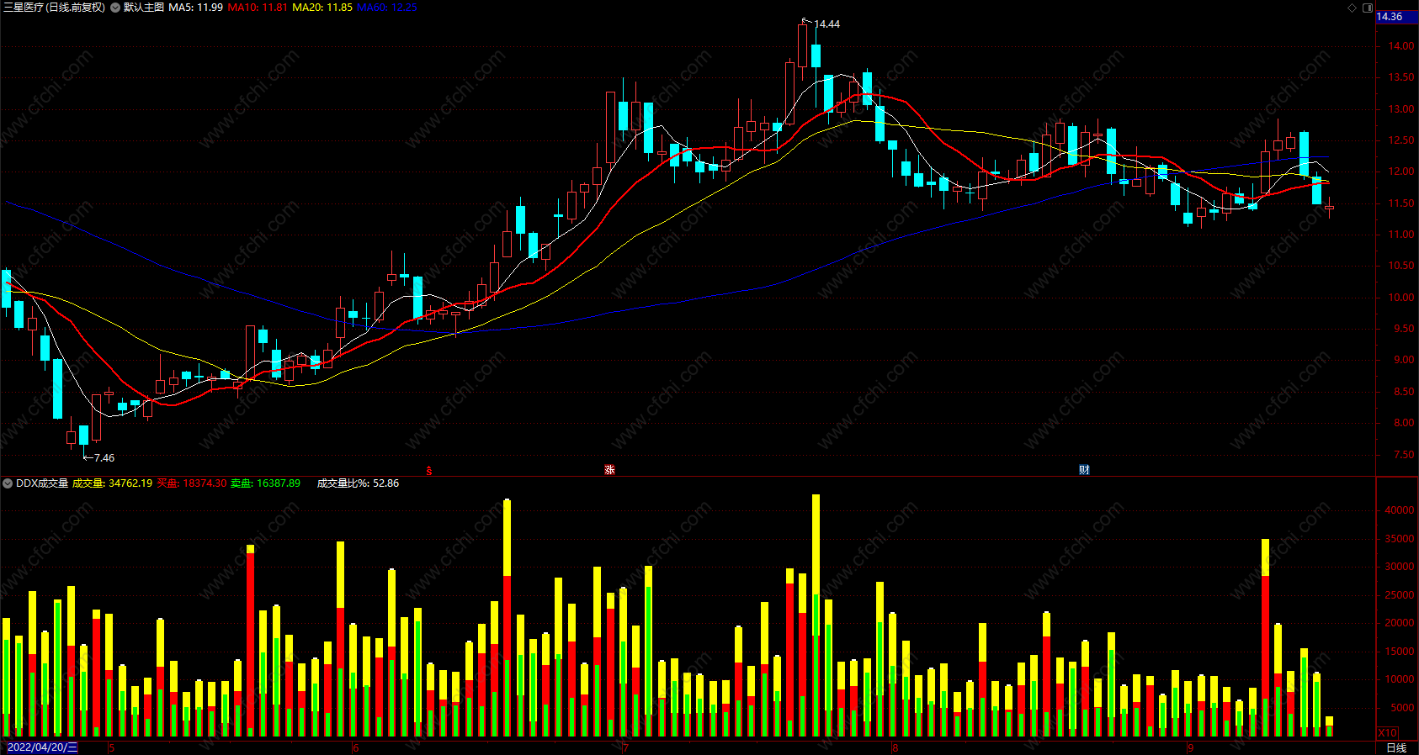Screen dimensions: 1419x755
Task: Click the 日线 period label bottom right
Action: (1396, 748)
